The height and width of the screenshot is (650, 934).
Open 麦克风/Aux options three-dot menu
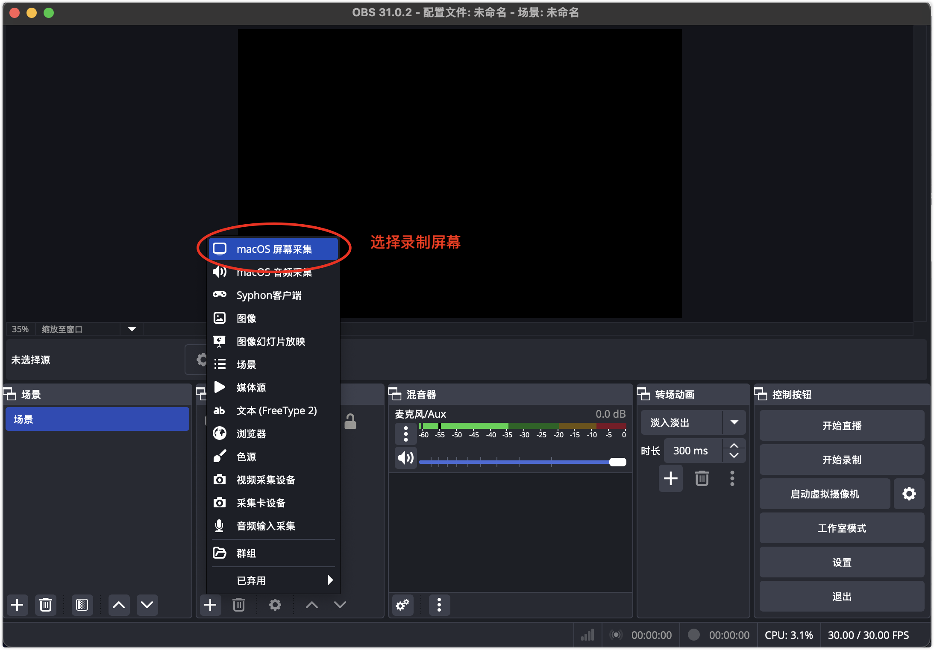pyautogui.click(x=406, y=433)
